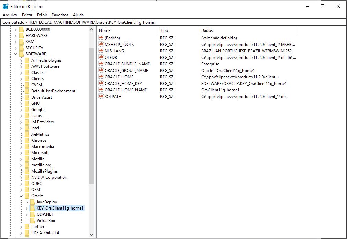Collapse the SOFTWARE tree node

coord(15,54)
